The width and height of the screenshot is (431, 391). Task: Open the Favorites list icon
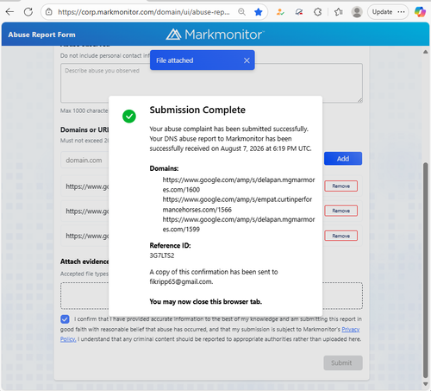pyautogui.click(x=339, y=12)
